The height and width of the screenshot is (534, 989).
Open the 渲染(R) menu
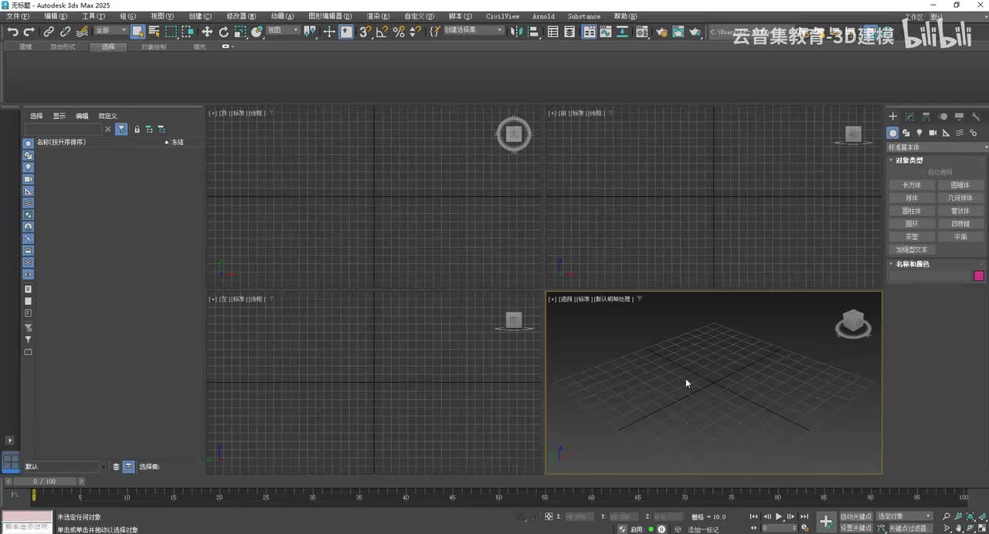click(378, 16)
